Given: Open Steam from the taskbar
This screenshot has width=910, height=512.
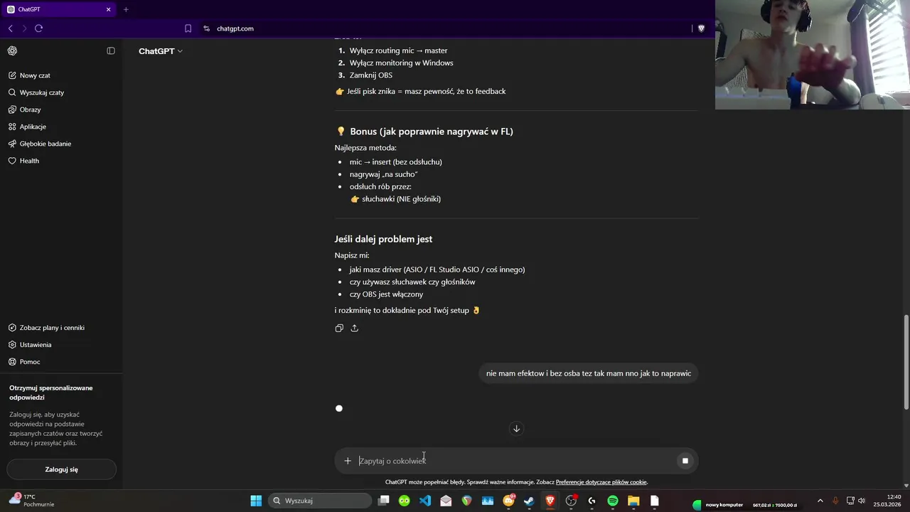Looking at the screenshot, I should pos(529,501).
